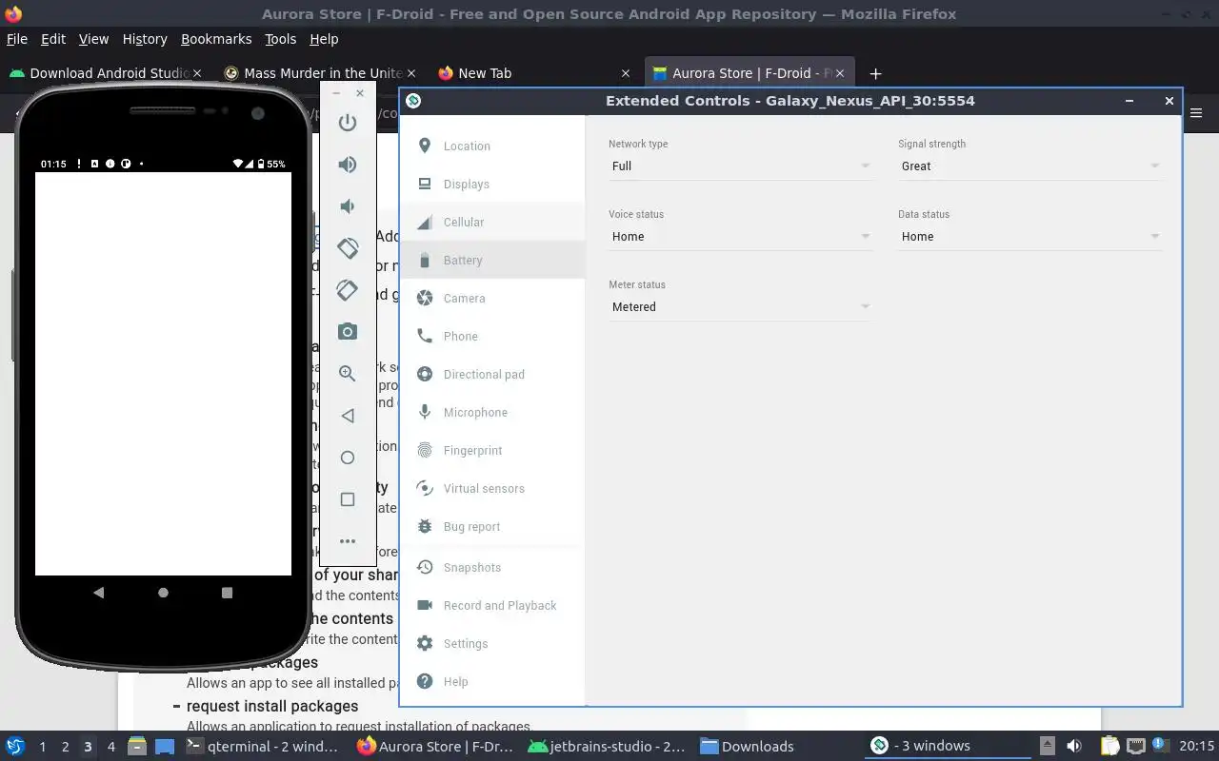Open the Firefox View menu
1219x761 pixels.
click(x=93, y=39)
